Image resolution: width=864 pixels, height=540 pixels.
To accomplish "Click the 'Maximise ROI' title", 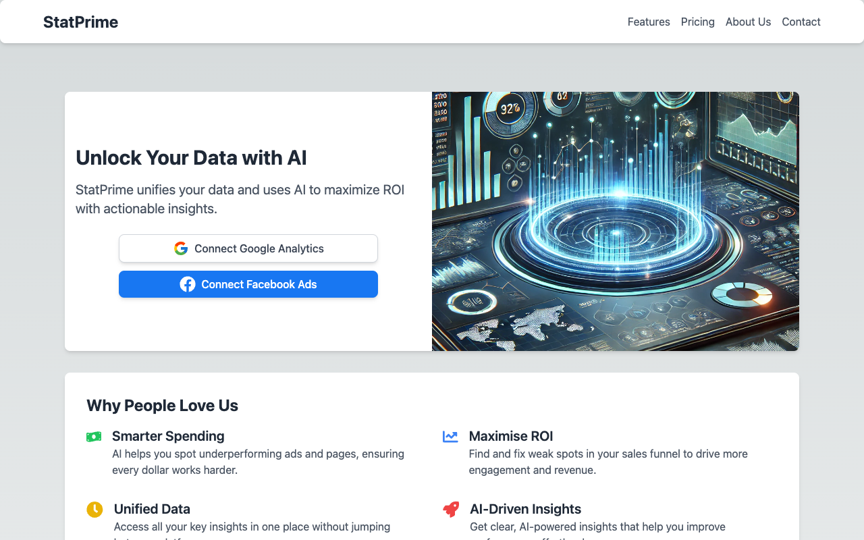I will 511,436.
